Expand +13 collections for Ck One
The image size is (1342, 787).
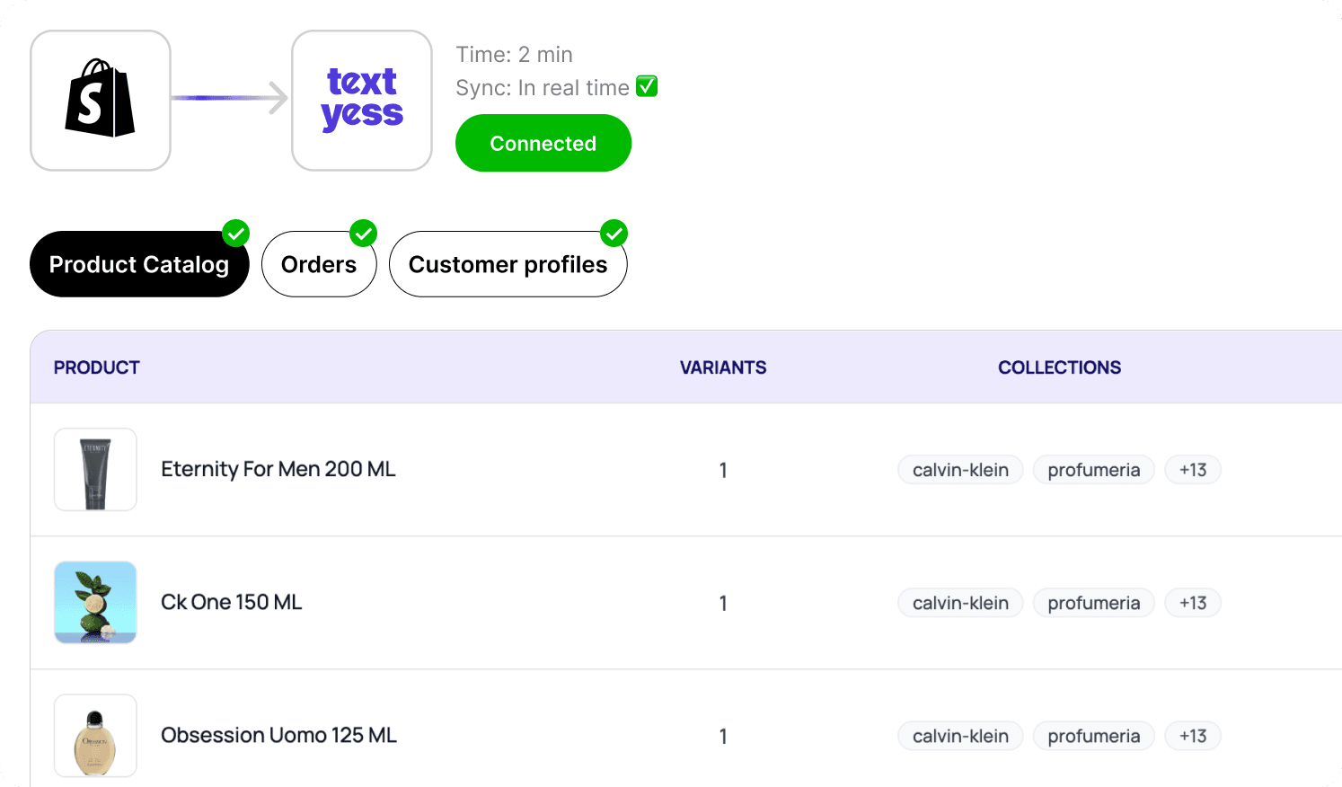point(1193,603)
